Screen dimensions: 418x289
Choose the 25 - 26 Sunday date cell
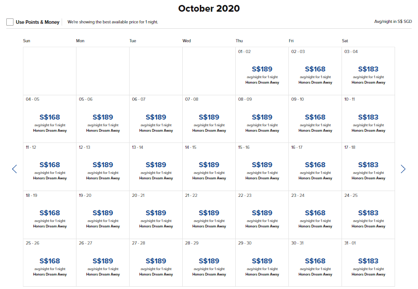click(49, 263)
